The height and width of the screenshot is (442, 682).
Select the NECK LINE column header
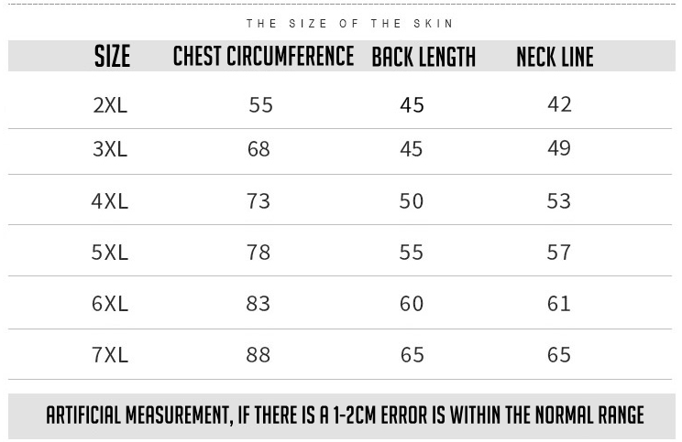pos(555,57)
